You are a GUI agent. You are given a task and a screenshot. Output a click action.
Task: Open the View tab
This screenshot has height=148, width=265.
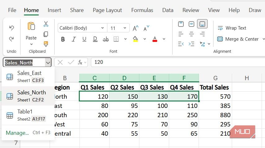(214, 10)
